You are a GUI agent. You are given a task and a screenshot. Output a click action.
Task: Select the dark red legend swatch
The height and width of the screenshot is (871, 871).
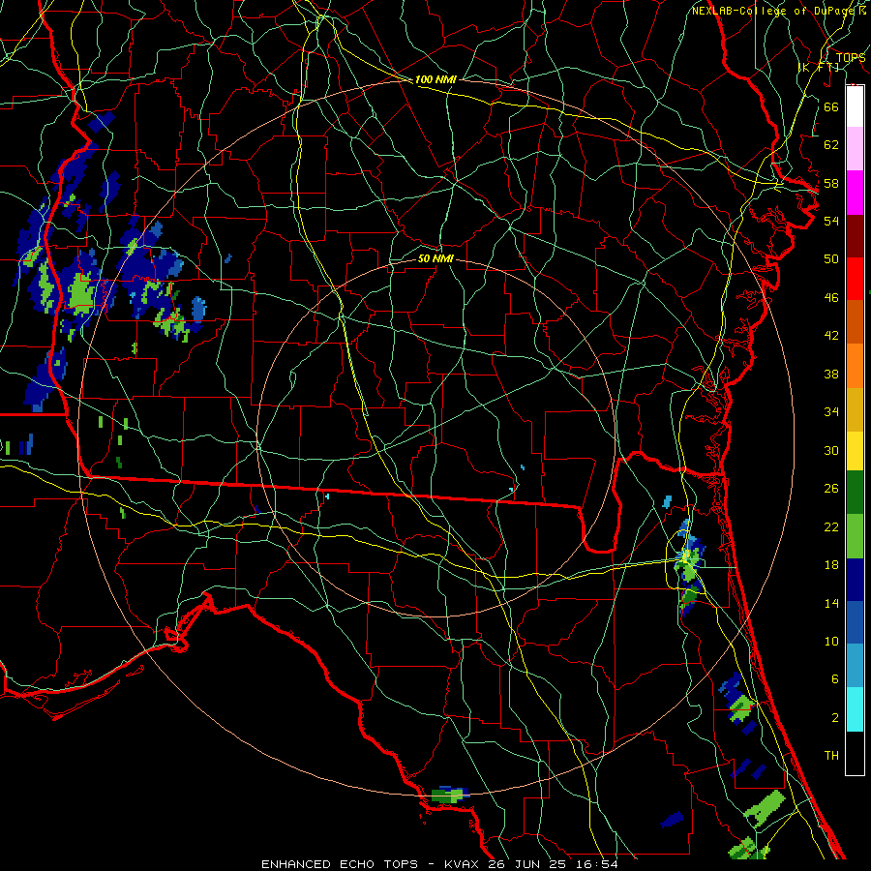pos(855,236)
